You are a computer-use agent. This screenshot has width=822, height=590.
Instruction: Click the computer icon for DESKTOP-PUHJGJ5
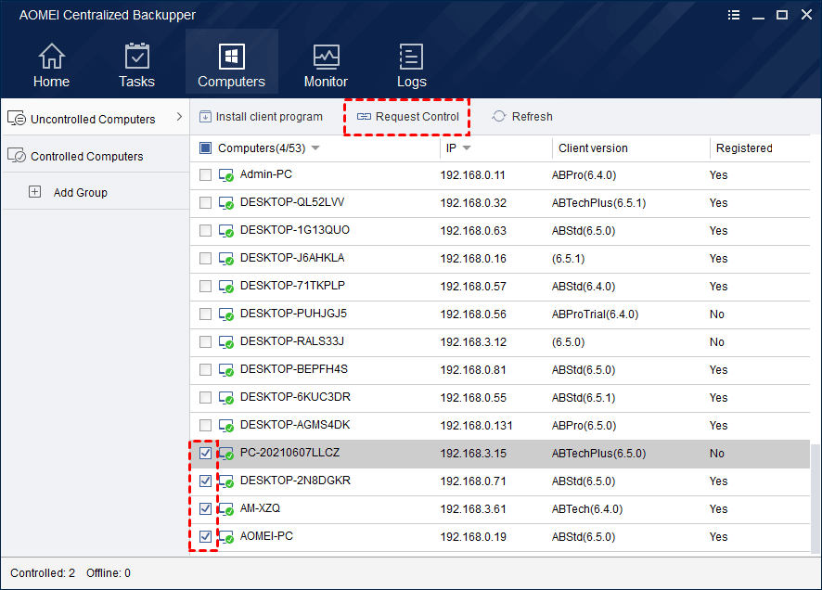point(226,314)
